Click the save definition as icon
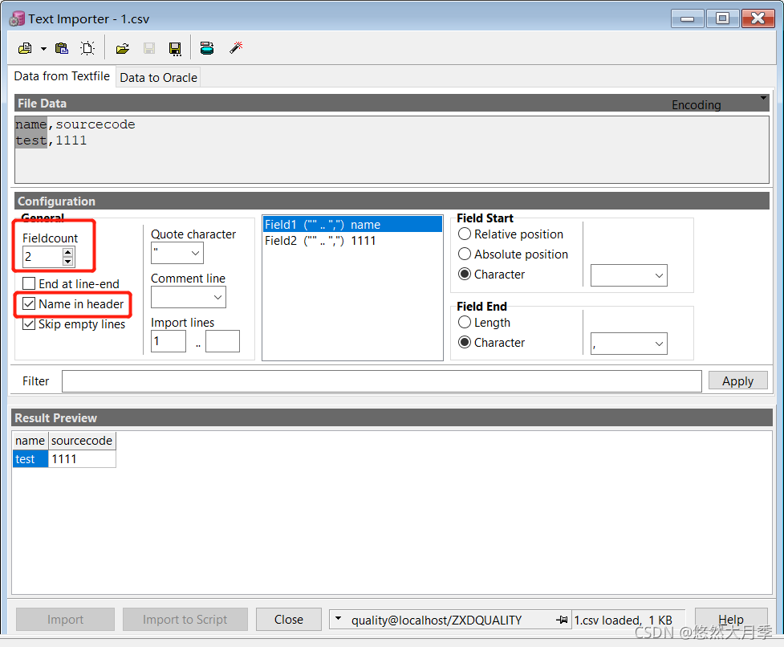 (175, 48)
